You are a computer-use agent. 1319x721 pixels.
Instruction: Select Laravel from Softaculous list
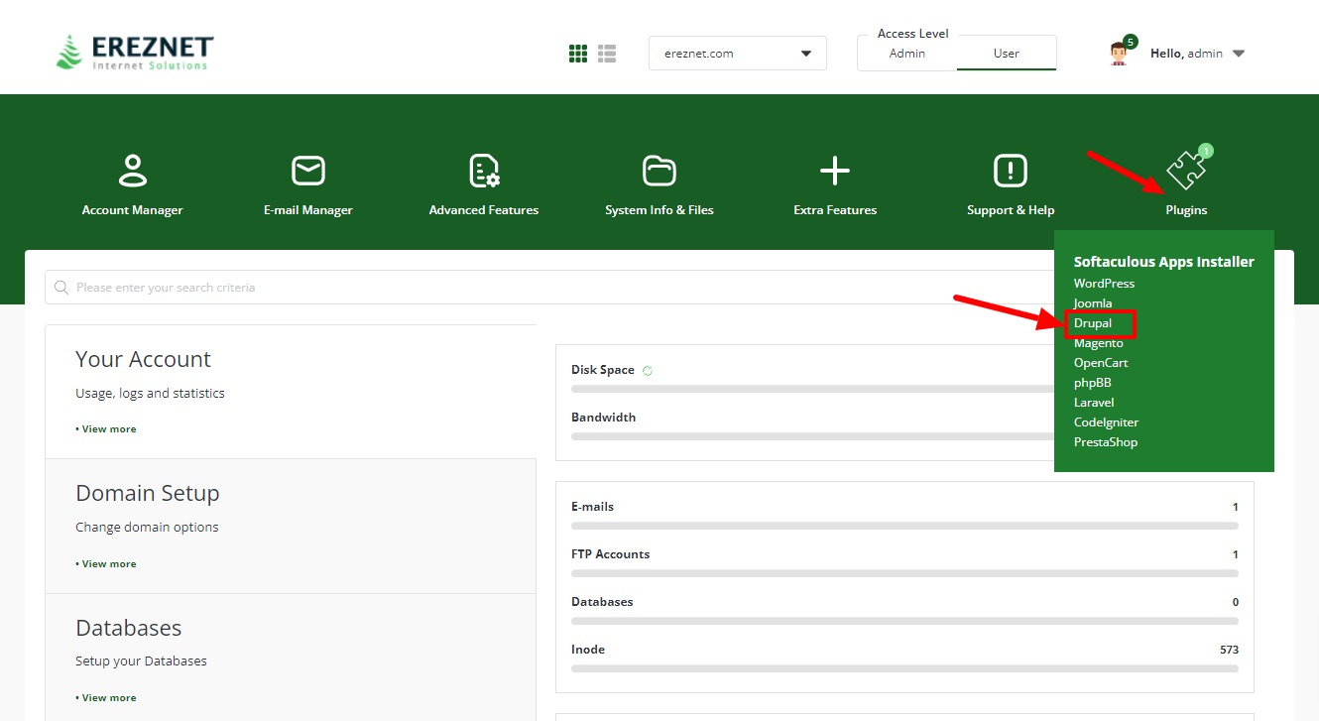(x=1094, y=403)
